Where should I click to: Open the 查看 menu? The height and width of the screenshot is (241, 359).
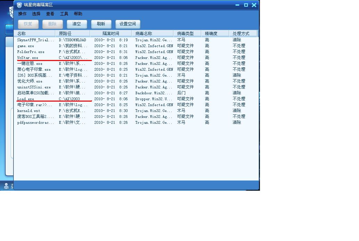50,14
